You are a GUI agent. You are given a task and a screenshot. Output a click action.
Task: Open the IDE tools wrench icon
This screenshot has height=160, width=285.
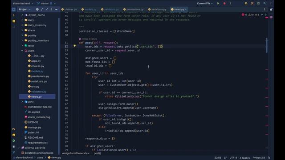click(252, 4)
